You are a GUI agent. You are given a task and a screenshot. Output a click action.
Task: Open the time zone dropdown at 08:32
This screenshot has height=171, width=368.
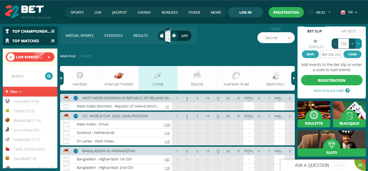click(329, 12)
